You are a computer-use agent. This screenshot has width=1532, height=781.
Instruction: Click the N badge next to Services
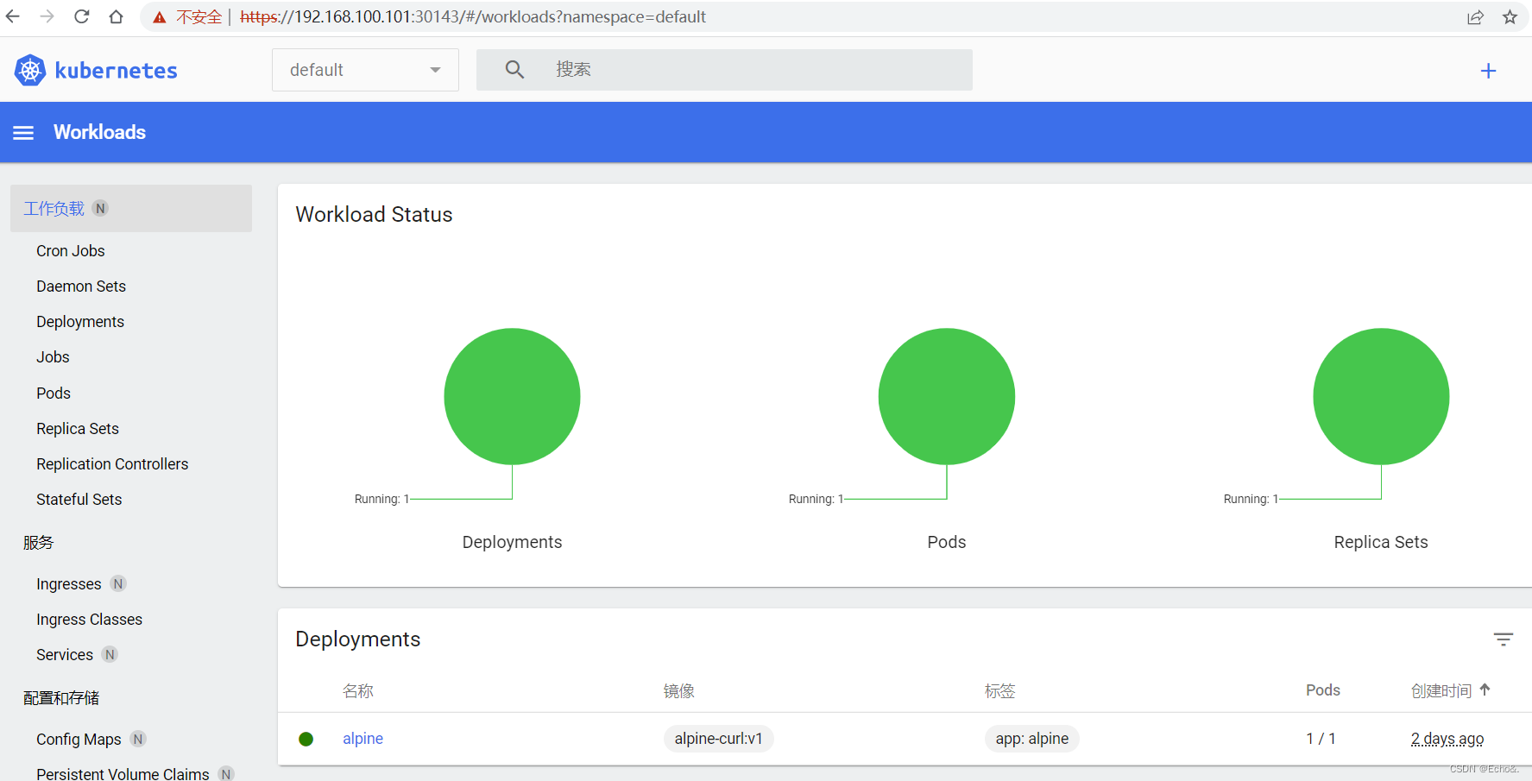[x=110, y=654]
